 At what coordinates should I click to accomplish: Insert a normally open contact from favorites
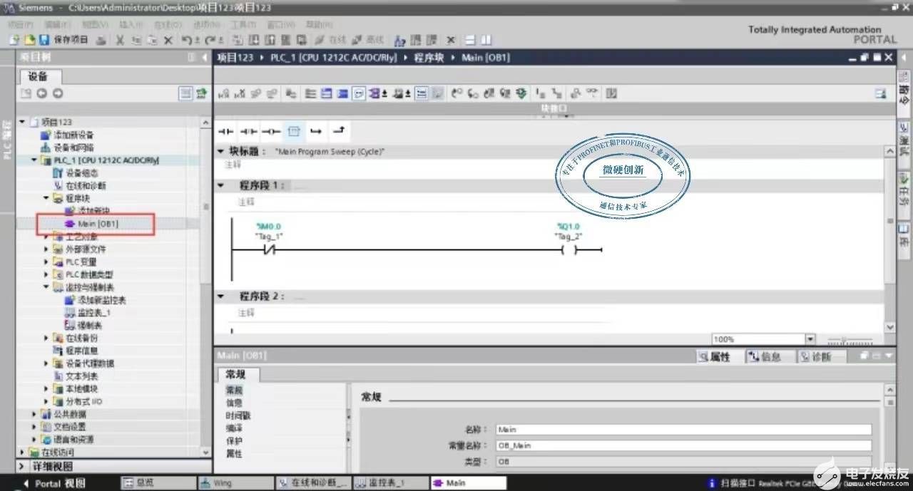click(226, 132)
